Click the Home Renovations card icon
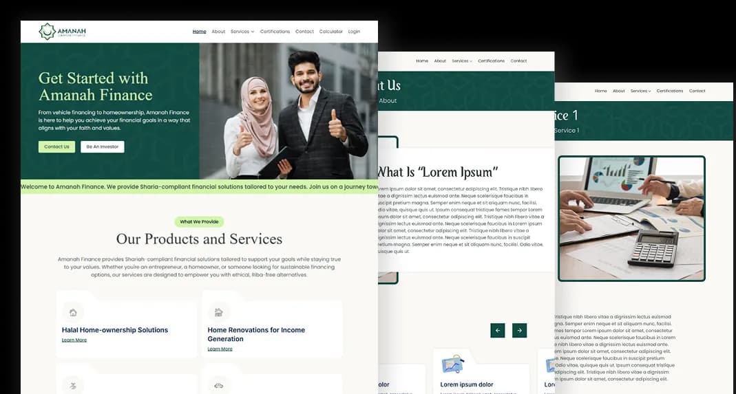The height and width of the screenshot is (394, 736). 219,312
